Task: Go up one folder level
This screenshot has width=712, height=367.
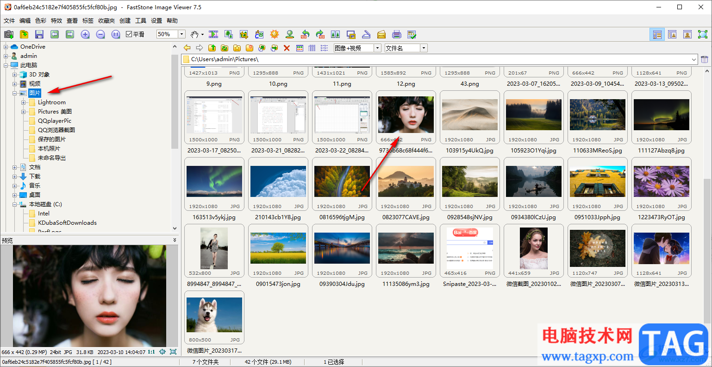Action: (212, 48)
